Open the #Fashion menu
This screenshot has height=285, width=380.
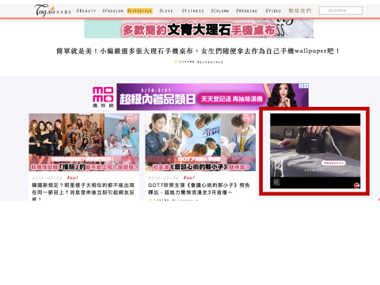click(x=112, y=11)
